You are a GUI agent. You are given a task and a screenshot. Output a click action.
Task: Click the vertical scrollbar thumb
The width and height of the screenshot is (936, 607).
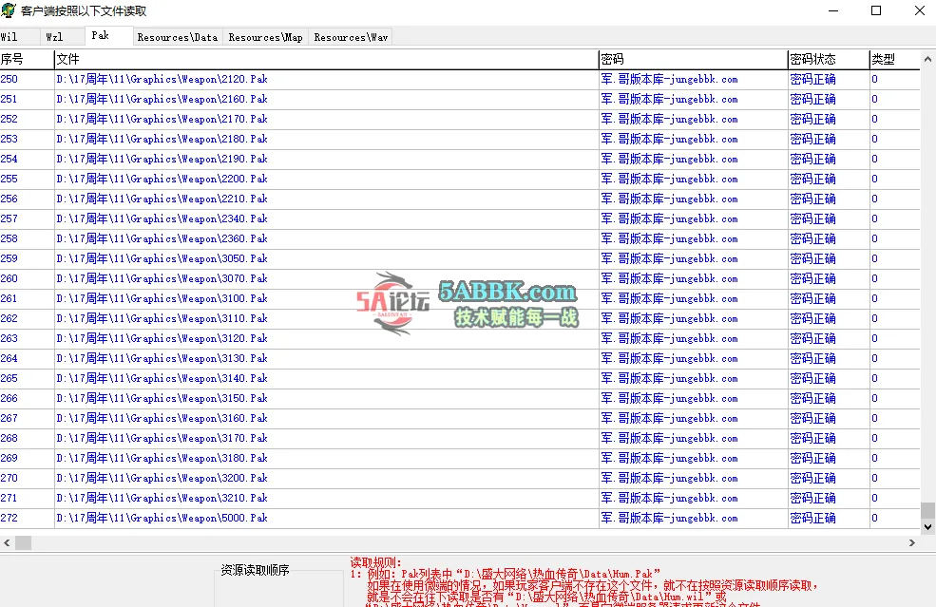pyautogui.click(x=927, y=511)
